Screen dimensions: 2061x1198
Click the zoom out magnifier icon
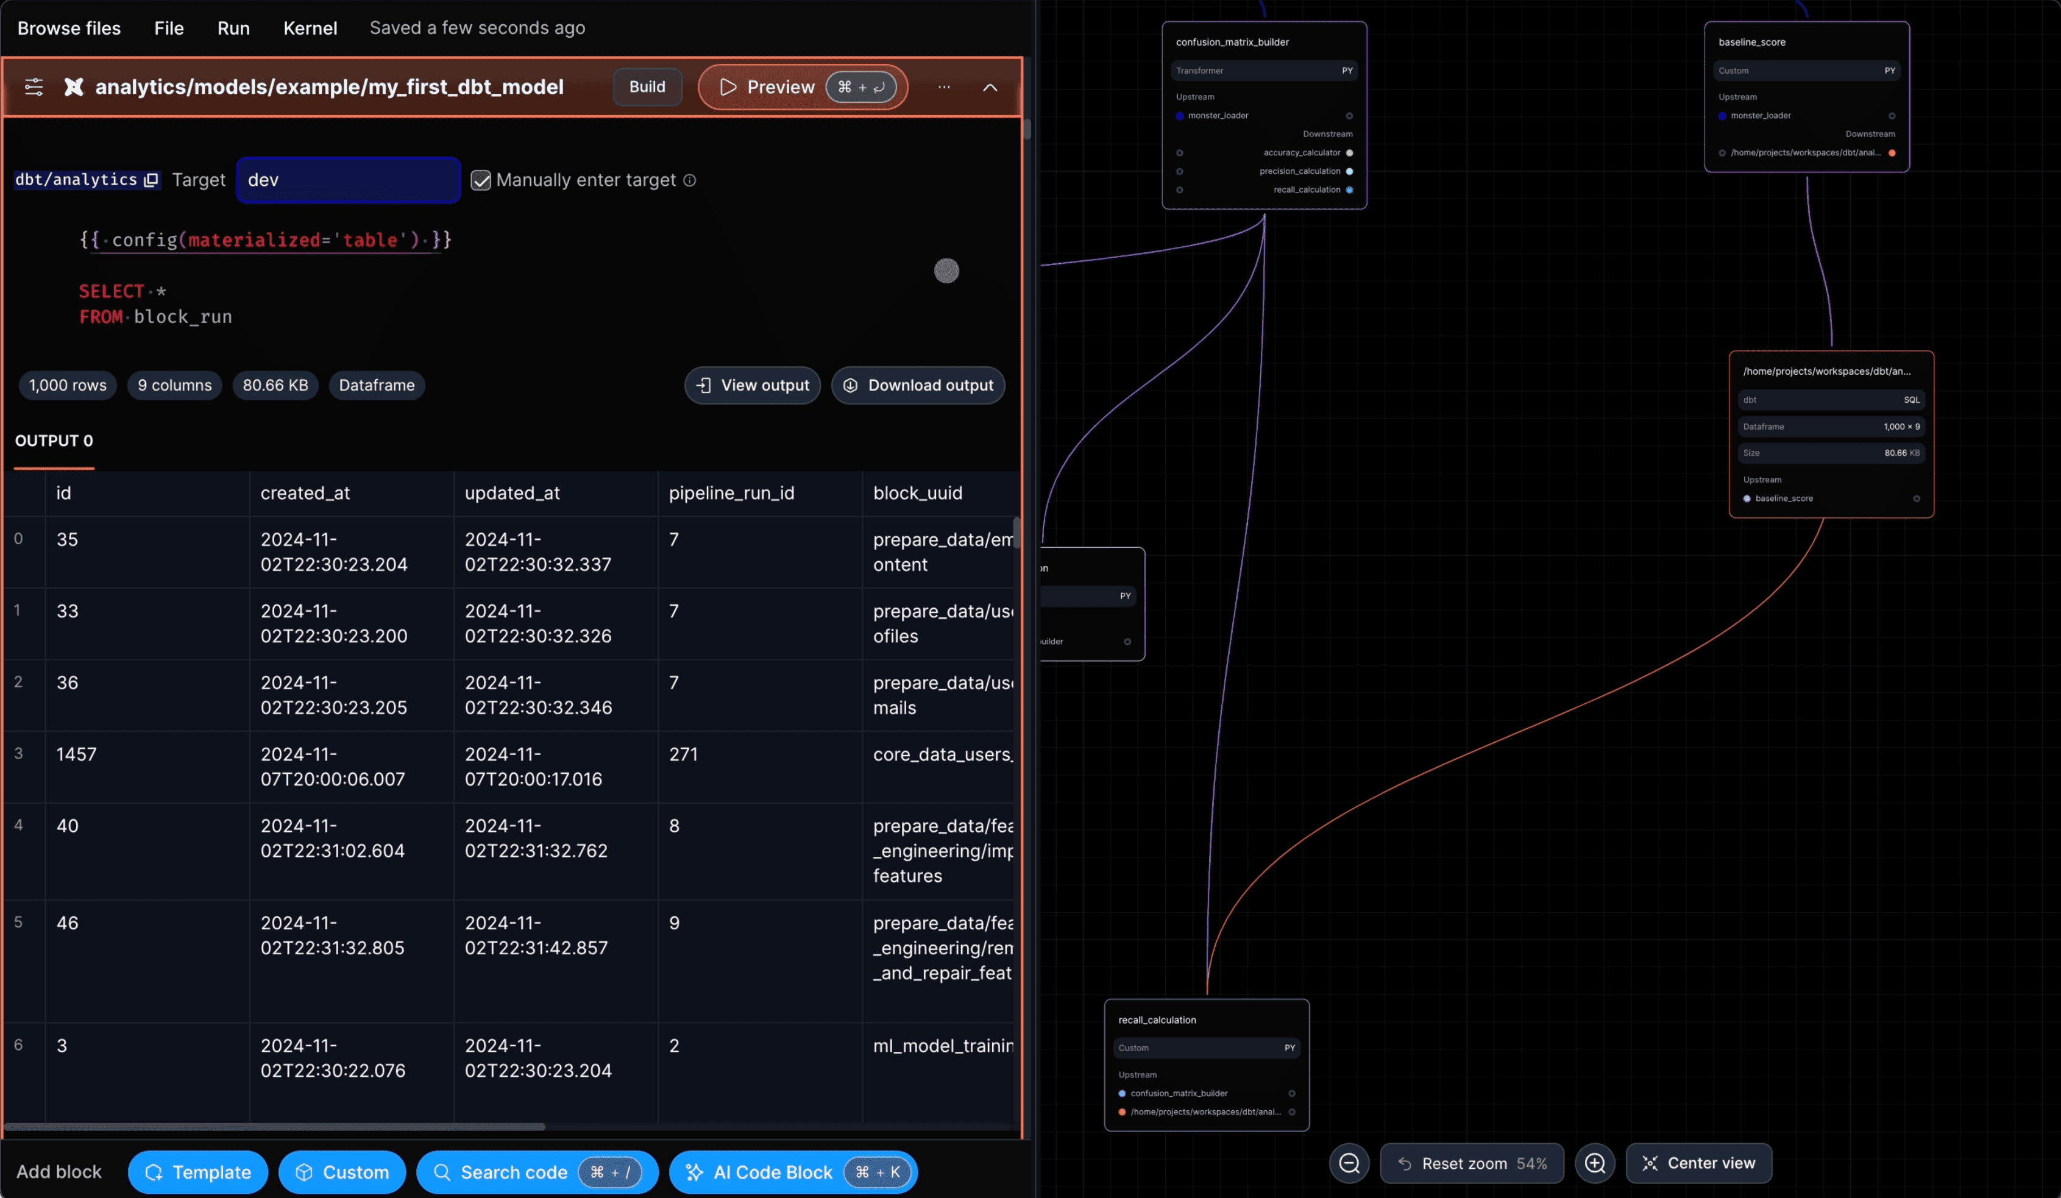pyautogui.click(x=1349, y=1163)
